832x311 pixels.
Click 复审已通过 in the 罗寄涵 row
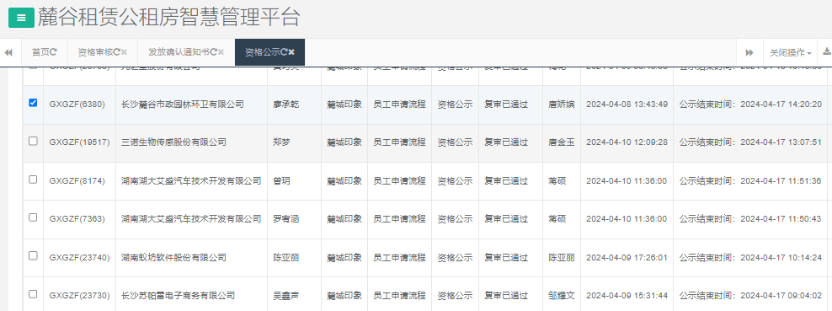pyautogui.click(x=506, y=219)
